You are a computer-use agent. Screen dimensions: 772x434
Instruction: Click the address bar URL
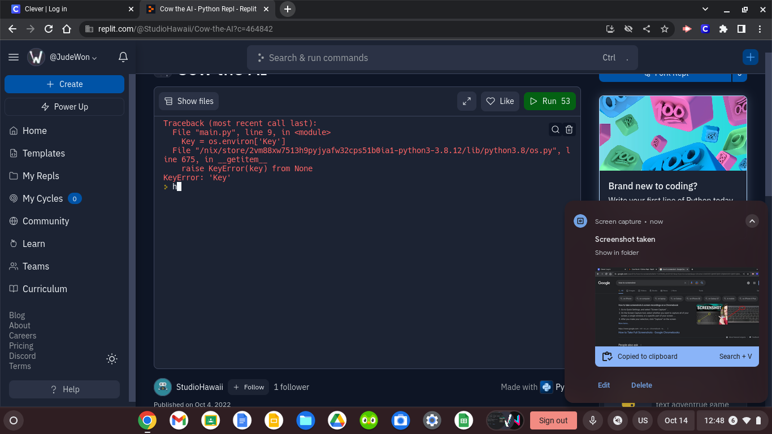[x=185, y=29]
